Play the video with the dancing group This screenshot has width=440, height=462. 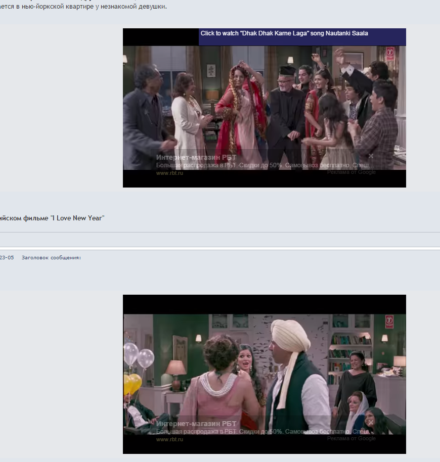pos(265,108)
